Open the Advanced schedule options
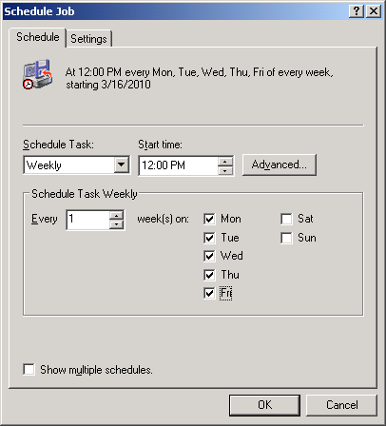Screen dimensions: 386x426 pyautogui.click(x=280, y=165)
